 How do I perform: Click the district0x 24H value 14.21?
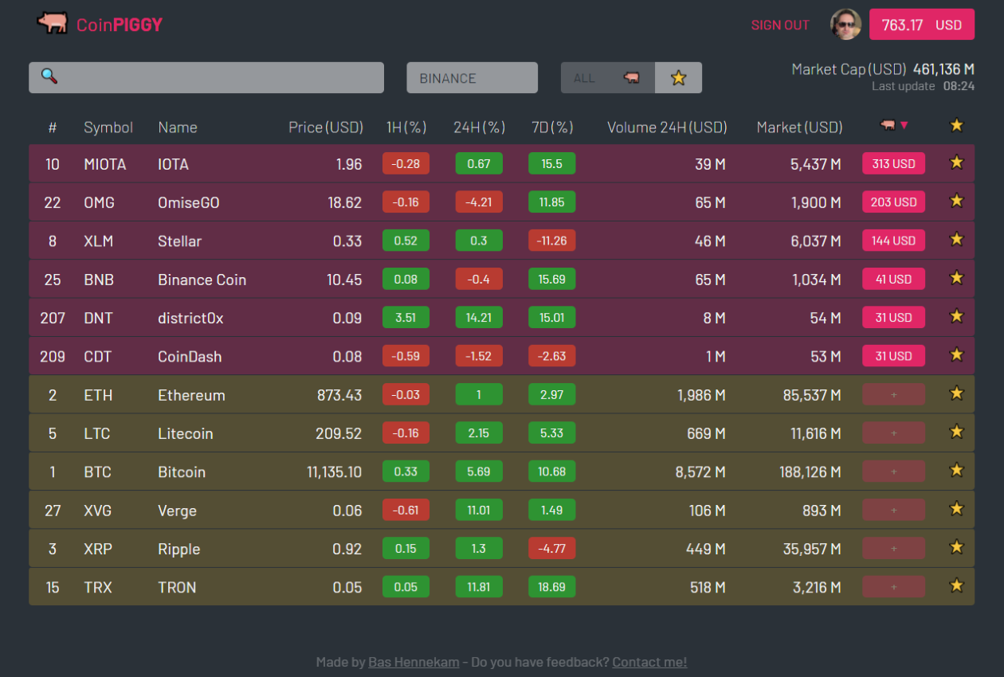click(479, 318)
